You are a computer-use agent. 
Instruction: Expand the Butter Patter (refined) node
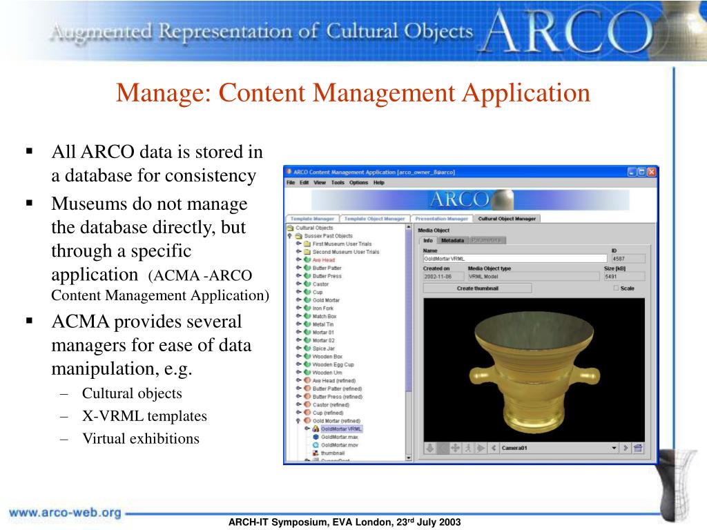298,389
